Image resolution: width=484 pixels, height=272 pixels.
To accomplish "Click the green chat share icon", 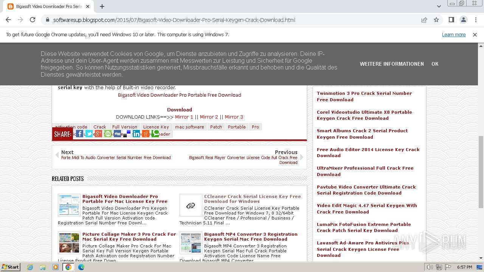I will pyautogui.click(x=155, y=134).
